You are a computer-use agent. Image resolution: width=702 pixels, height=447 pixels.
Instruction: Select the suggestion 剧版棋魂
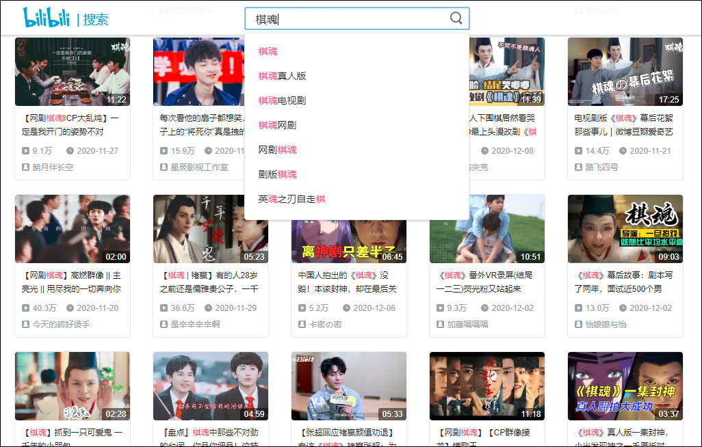pos(277,174)
